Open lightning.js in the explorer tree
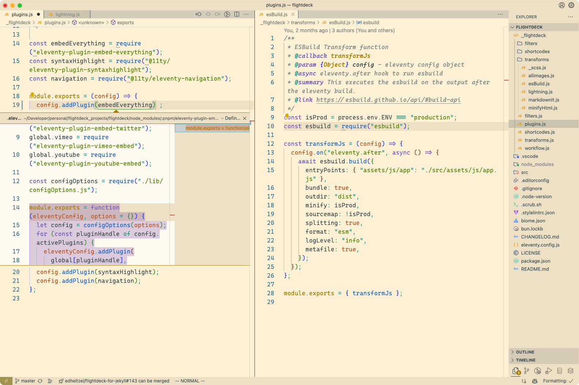Screen dimensions: 579x385 tap(544, 92)
